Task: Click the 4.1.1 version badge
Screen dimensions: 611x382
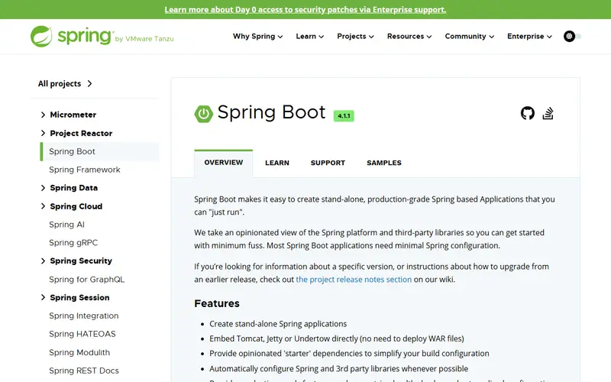Action: pyautogui.click(x=344, y=116)
